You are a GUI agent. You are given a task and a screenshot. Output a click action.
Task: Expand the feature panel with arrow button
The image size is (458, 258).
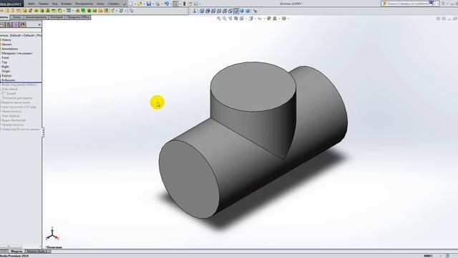[x=39, y=25]
